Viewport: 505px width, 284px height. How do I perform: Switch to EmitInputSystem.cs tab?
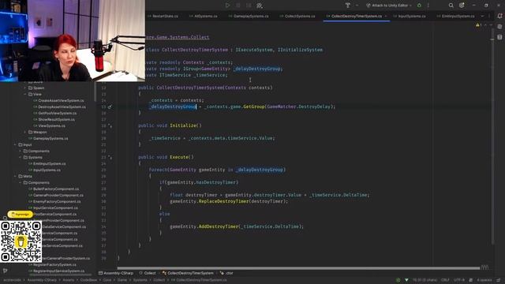click(455, 16)
